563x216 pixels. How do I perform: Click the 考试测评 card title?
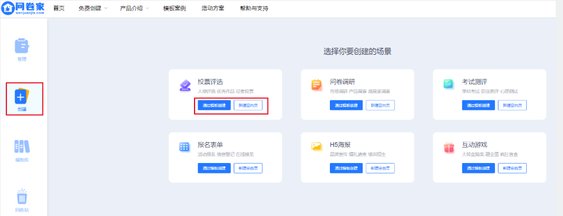[x=475, y=82]
